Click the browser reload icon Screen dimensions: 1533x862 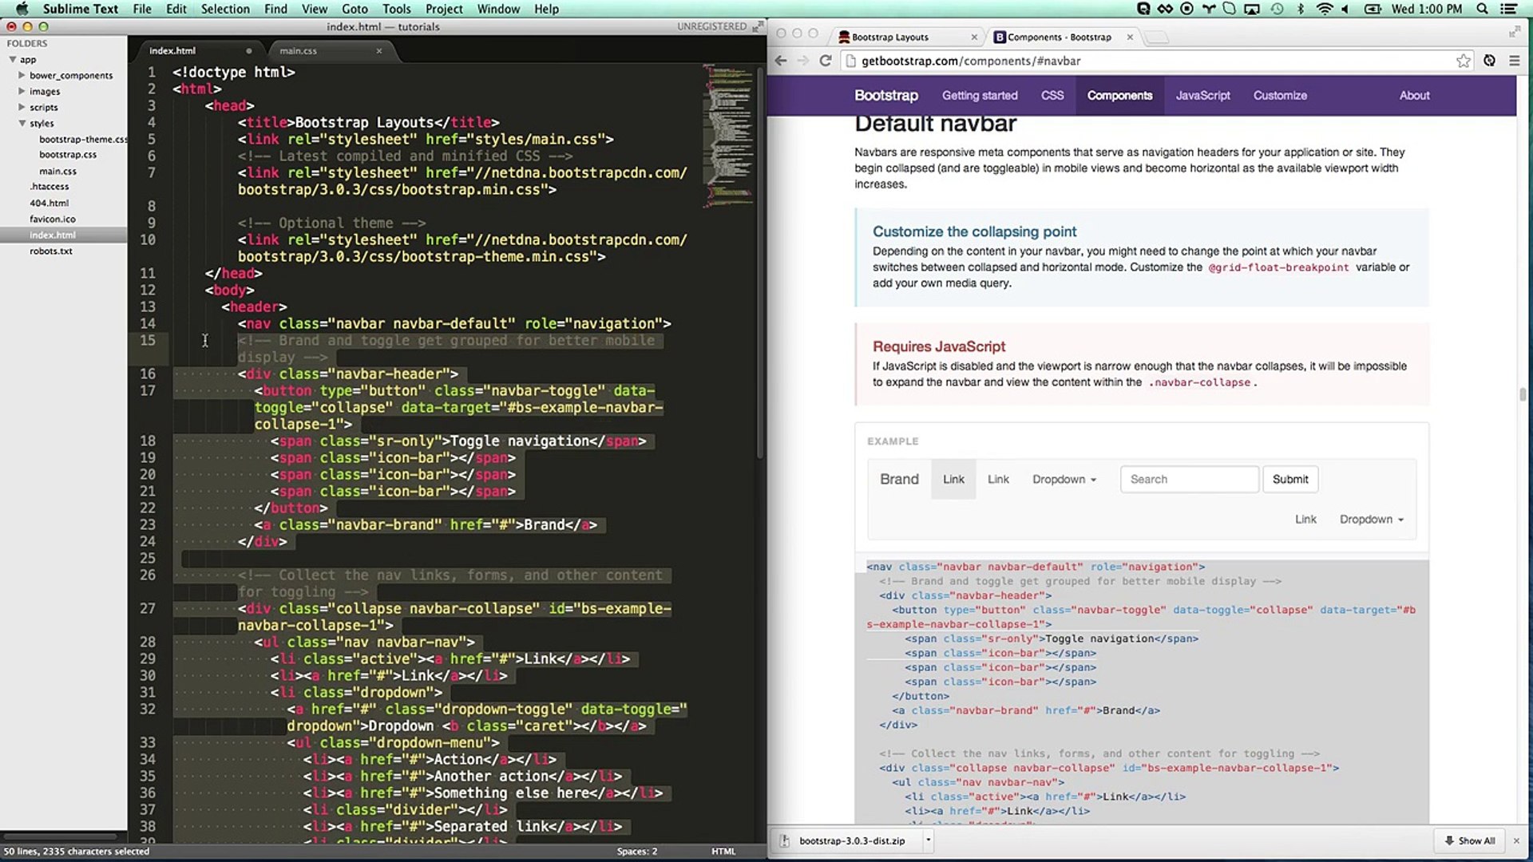(x=826, y=61)
